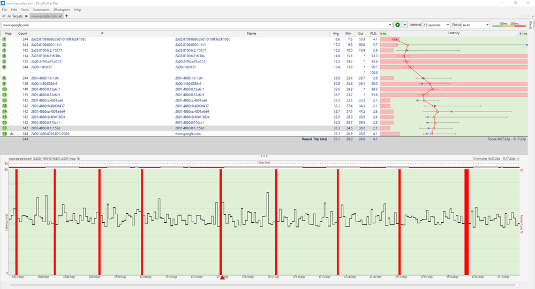535x289 pixels.
Task: Click the timeline graph zoom slider handle
Action: coord(516,285)
